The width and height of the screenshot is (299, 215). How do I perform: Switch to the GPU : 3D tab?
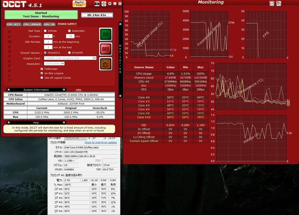click(x=49, y=25)
